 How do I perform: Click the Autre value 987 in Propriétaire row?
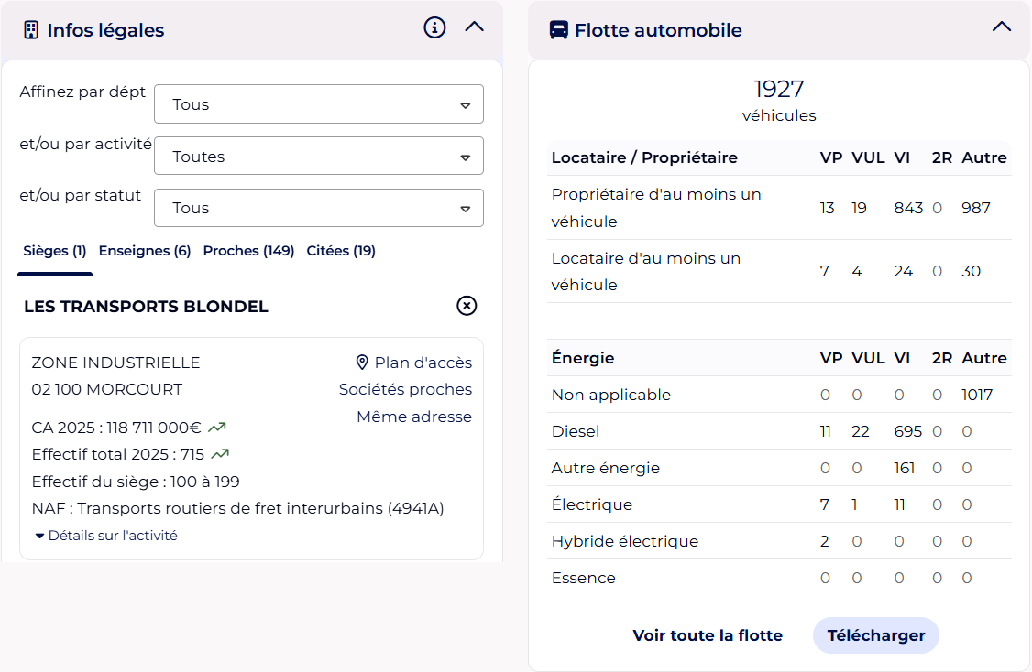click(x=975, y=208)
